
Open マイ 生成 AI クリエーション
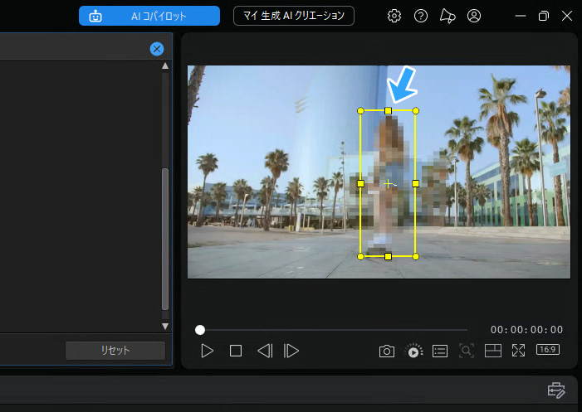[294, 16]
